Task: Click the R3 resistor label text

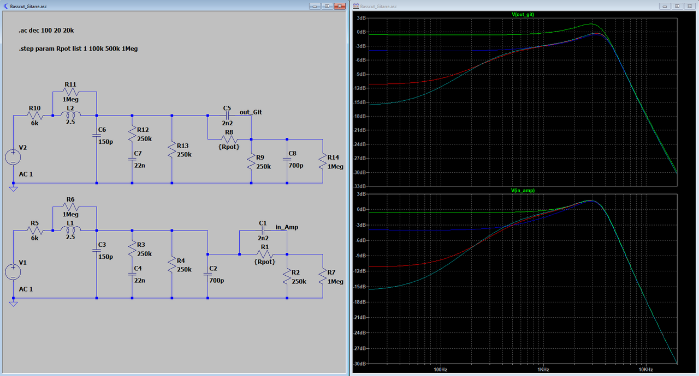Action: pyautogui.click(x=141, y=245)
